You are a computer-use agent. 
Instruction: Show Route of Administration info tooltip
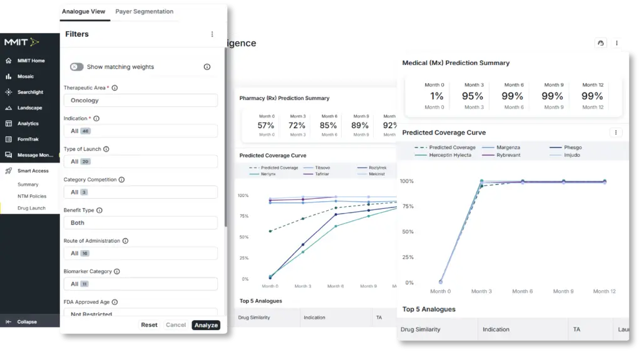tap(125, 241)
